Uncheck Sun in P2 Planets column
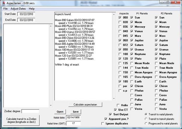The height and width of the screenshot is (129, 182). click(x=156, y=18)
